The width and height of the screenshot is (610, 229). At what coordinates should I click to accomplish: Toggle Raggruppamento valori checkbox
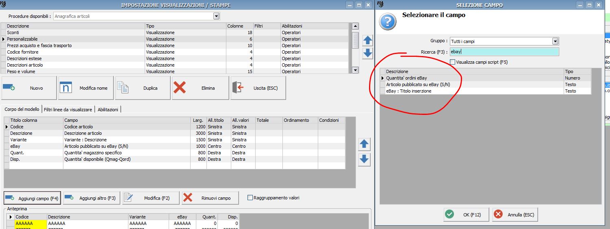[250, 198]
